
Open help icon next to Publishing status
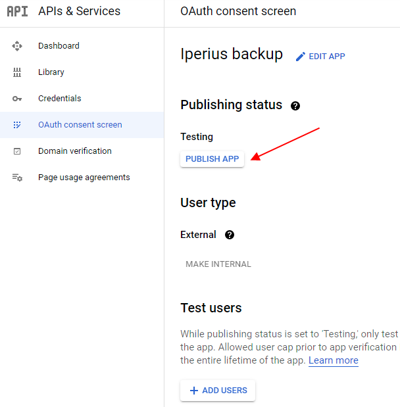[295, 106]
